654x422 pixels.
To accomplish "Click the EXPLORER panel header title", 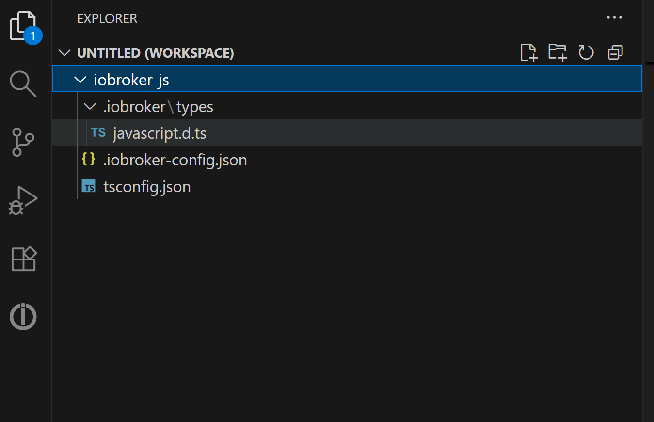I will point(107,18).
